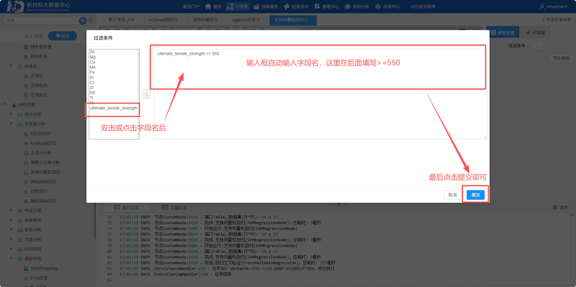Collapse the 标准化 section

[x=12, y=65]
